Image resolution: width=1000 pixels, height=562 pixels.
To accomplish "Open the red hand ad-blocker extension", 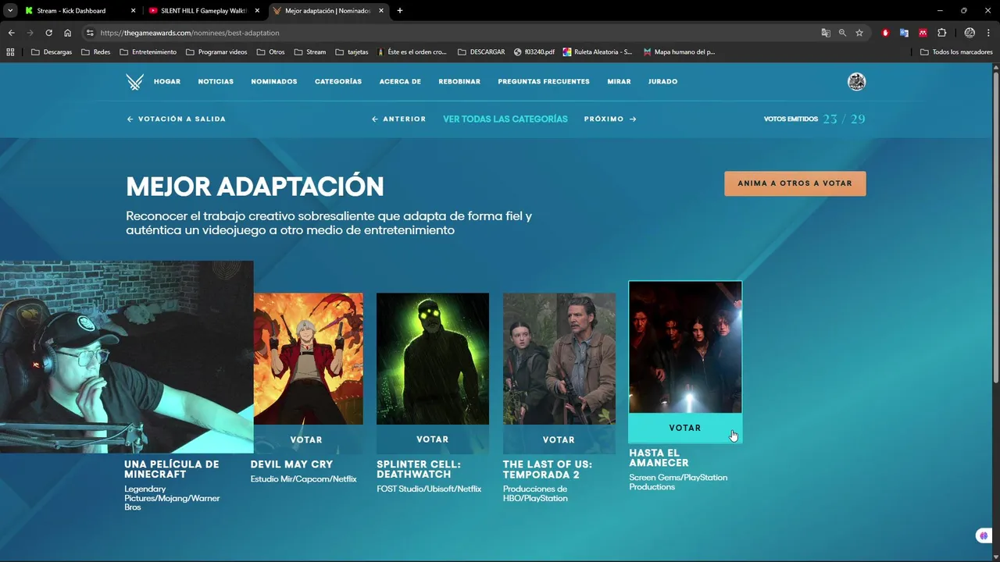I will (885, 33).
